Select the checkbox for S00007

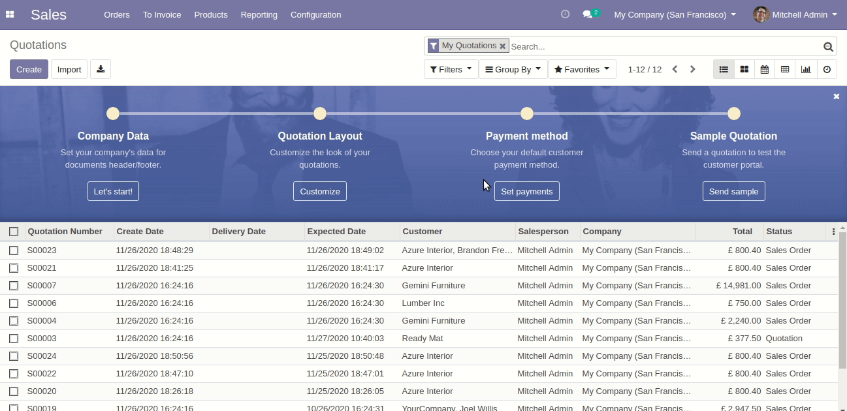[x=14, y=285]
